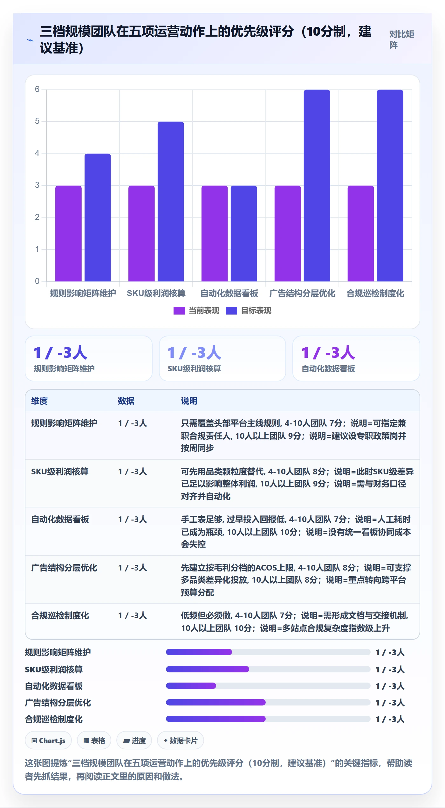Click the 自动化数据看板 progress bar

coord(268,686)
